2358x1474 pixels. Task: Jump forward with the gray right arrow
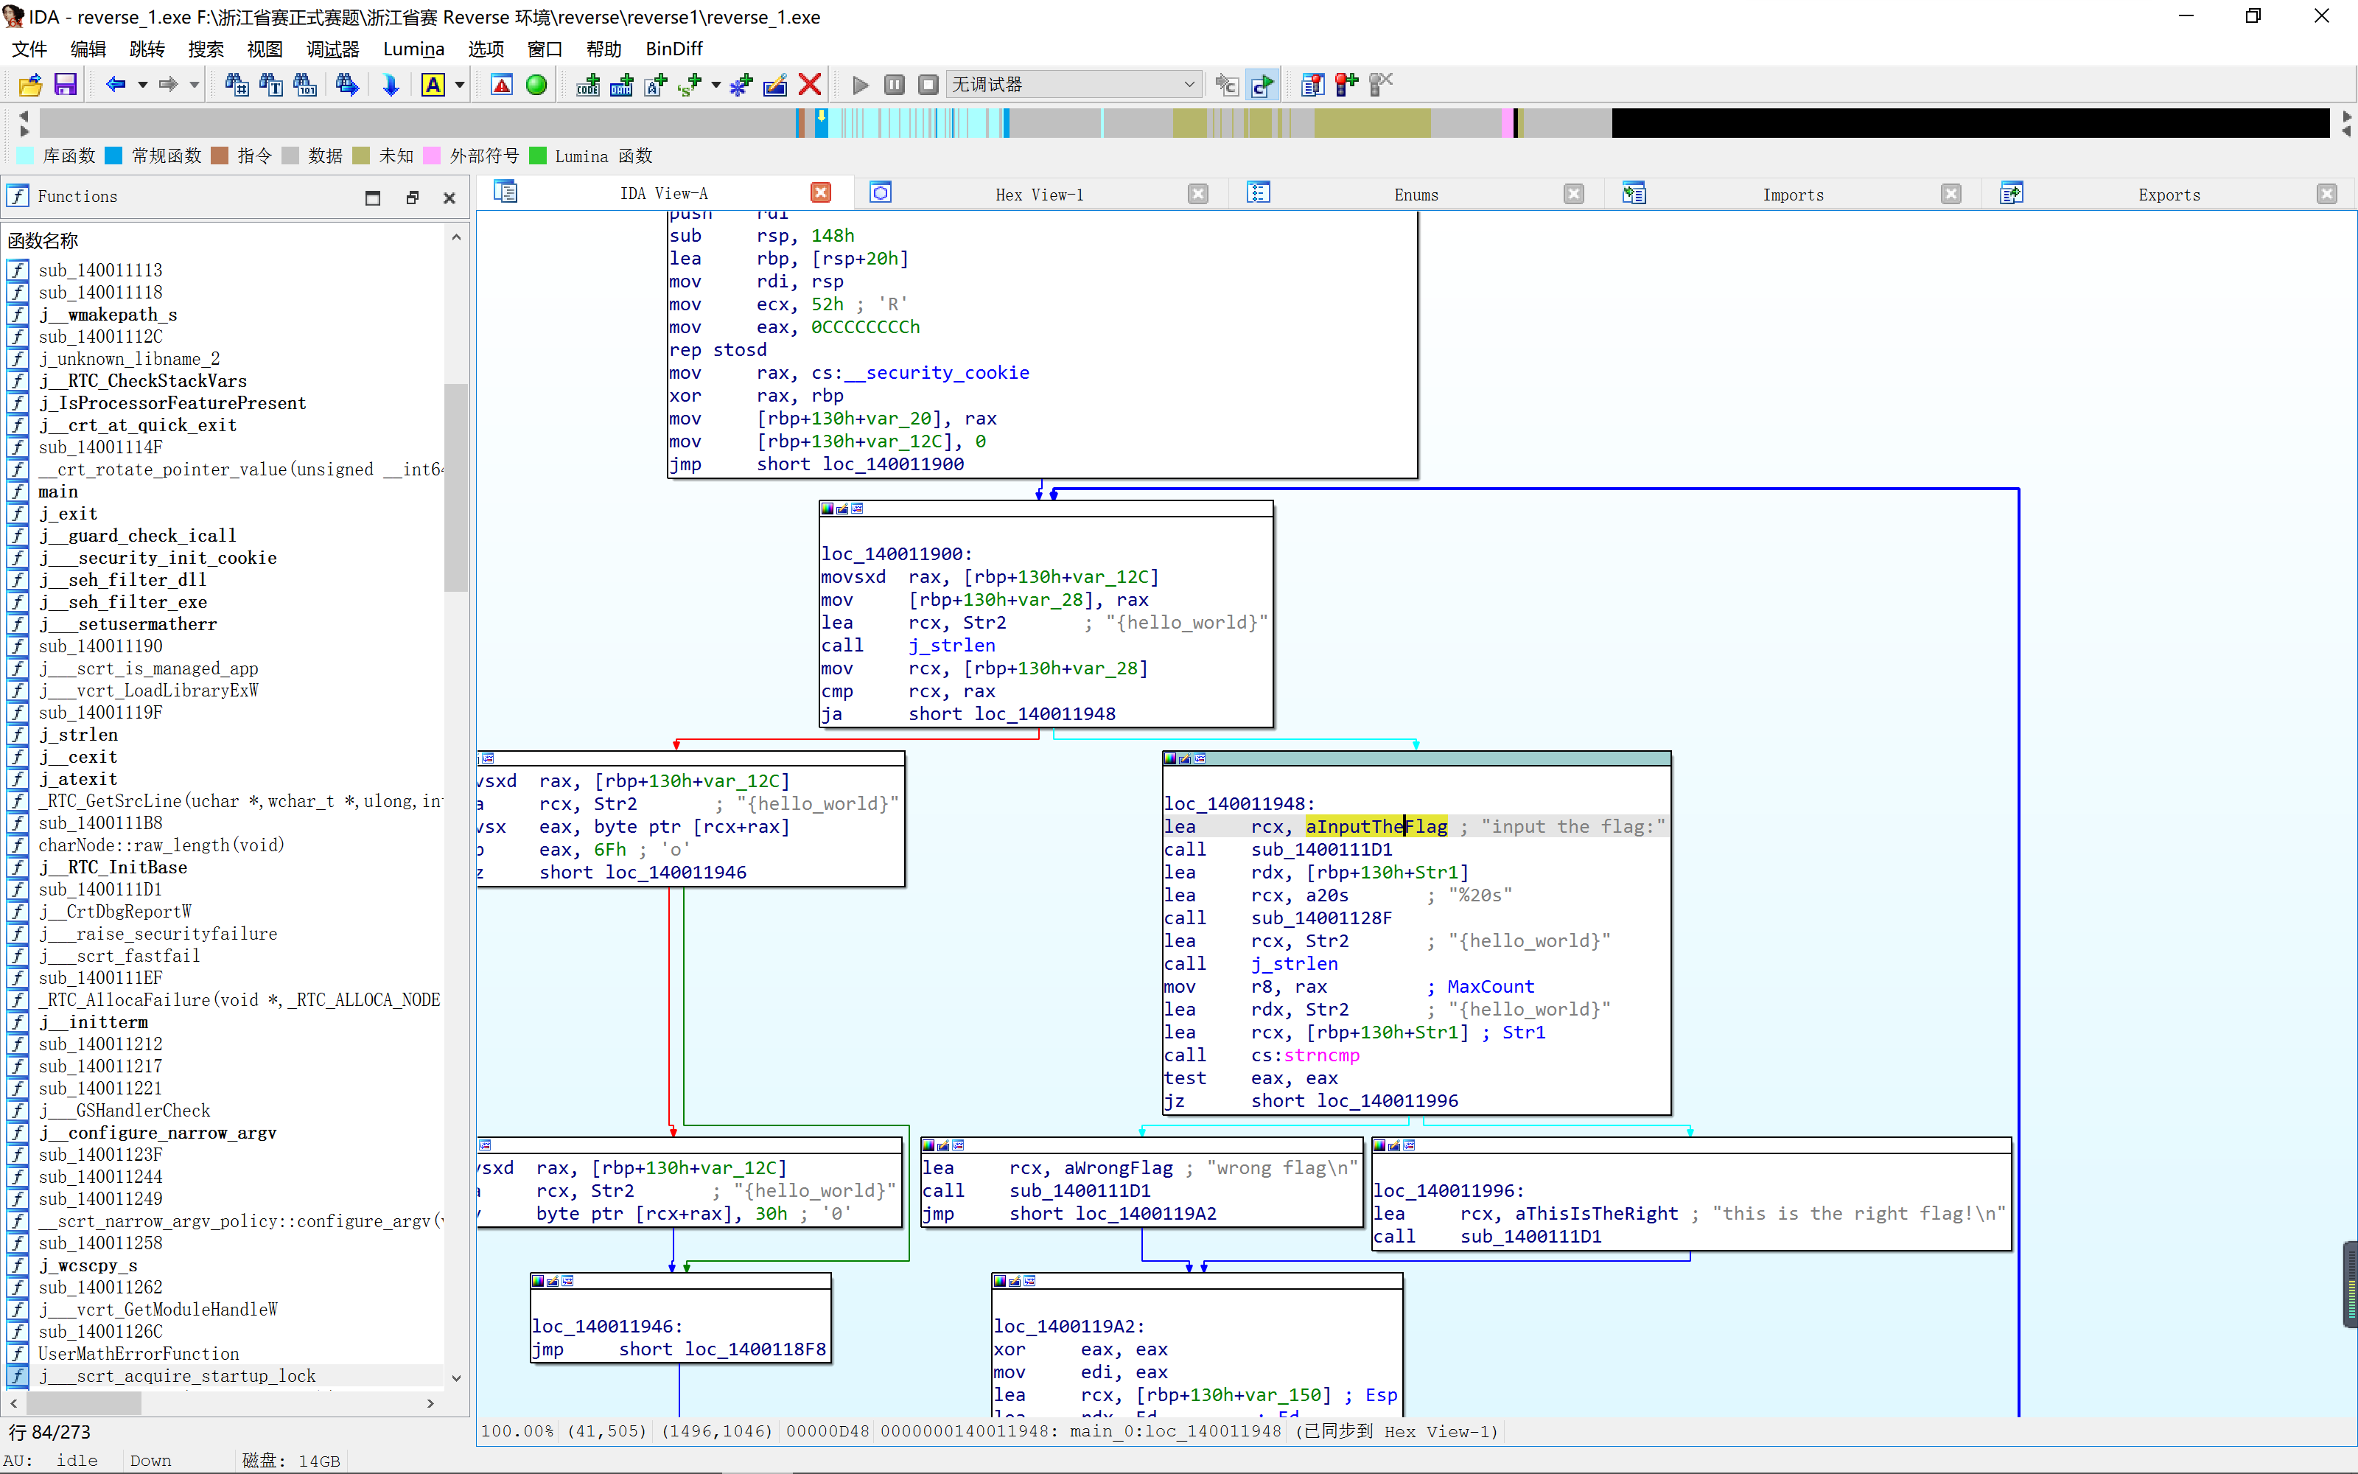point(167,85)
